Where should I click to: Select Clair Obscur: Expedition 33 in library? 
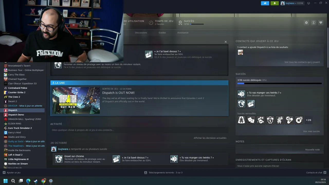pos(22,84)
